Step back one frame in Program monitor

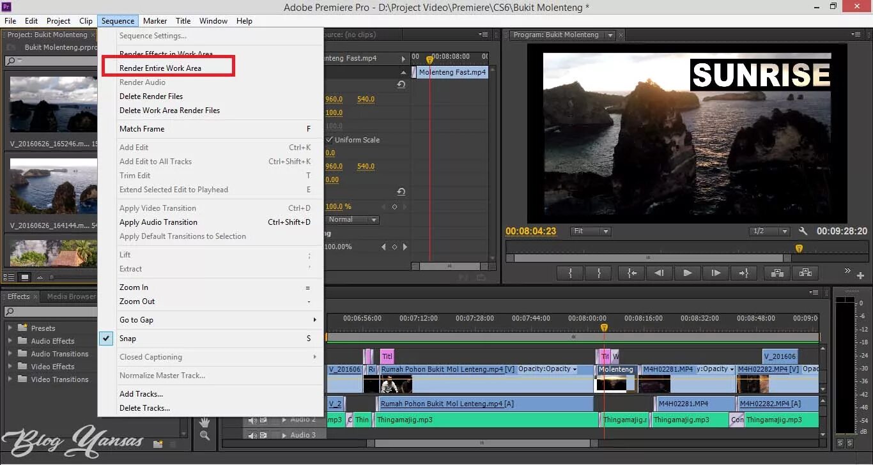coord(659,273)
